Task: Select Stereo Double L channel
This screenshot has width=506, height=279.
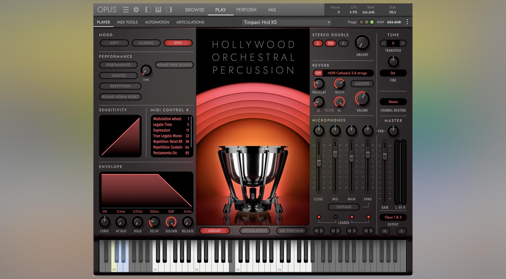Action: (318, 43)
